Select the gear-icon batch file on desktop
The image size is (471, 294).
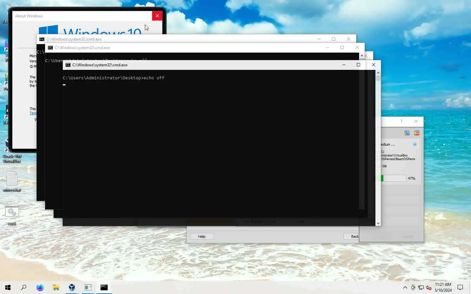(12, 216)
